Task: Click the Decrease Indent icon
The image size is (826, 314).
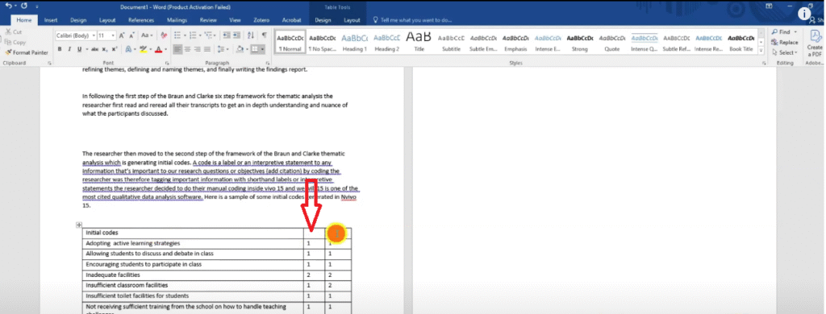Action: pos(226,35)
